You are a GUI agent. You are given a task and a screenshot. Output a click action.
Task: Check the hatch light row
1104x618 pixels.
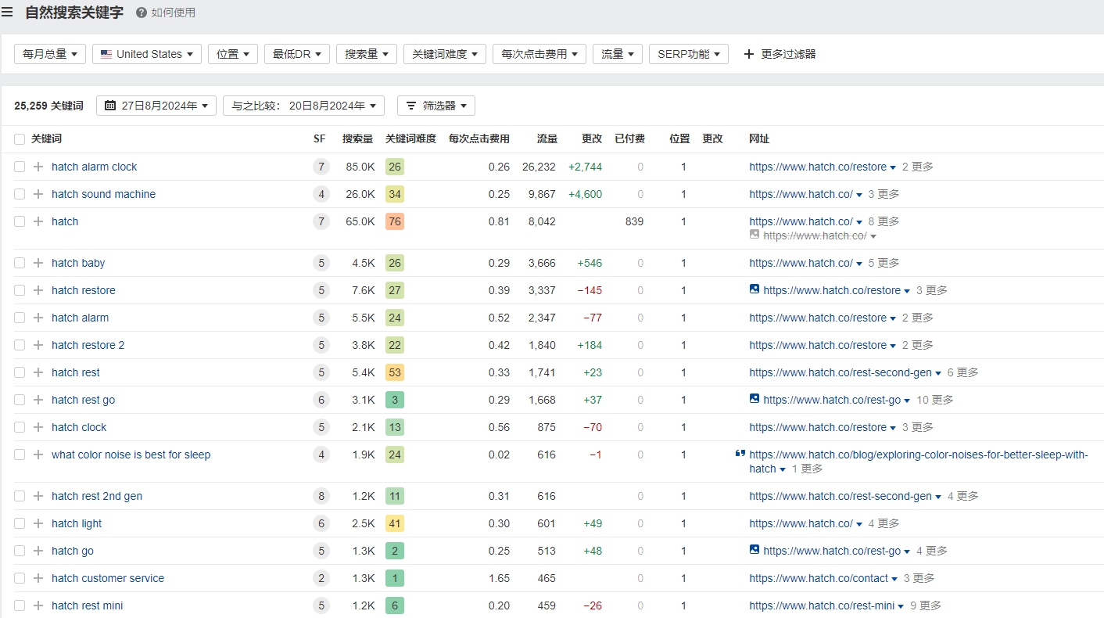[x=20, y=523]
